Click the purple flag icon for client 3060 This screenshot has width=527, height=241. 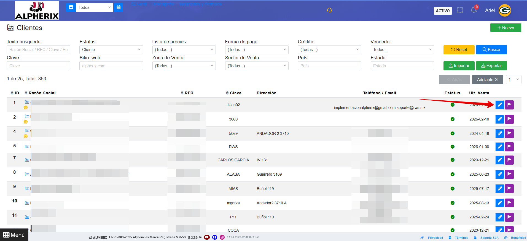click(x=509, y=119)
